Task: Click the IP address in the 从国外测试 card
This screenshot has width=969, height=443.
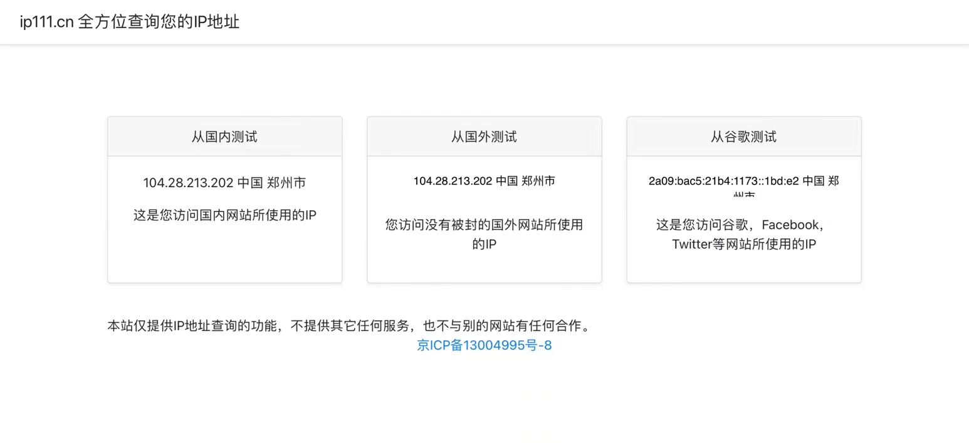Action: click(x=453, y=181)
